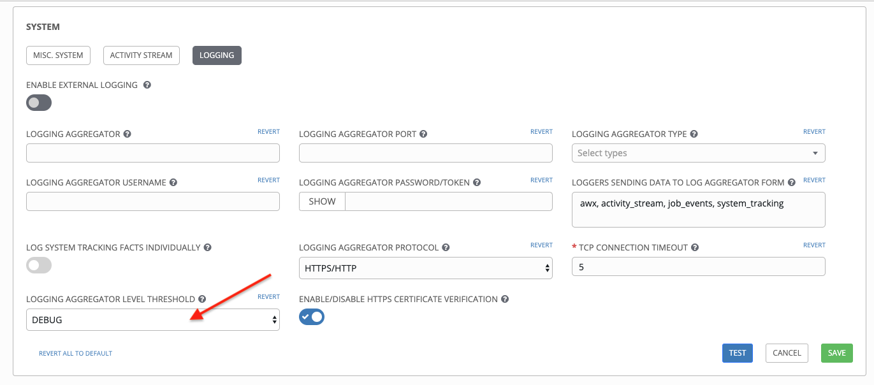The image size is (874, 385).
Task: Click the Cancel button
Action: (787, 353)
